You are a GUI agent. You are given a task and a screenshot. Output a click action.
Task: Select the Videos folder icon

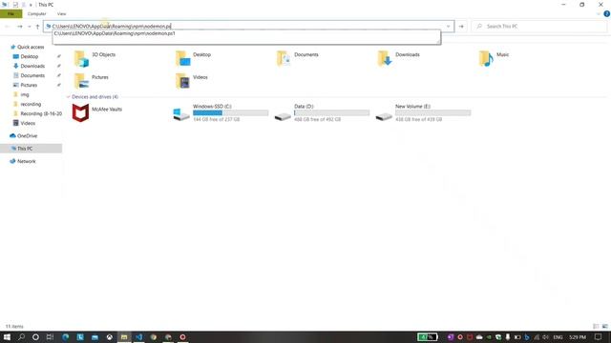182,81
